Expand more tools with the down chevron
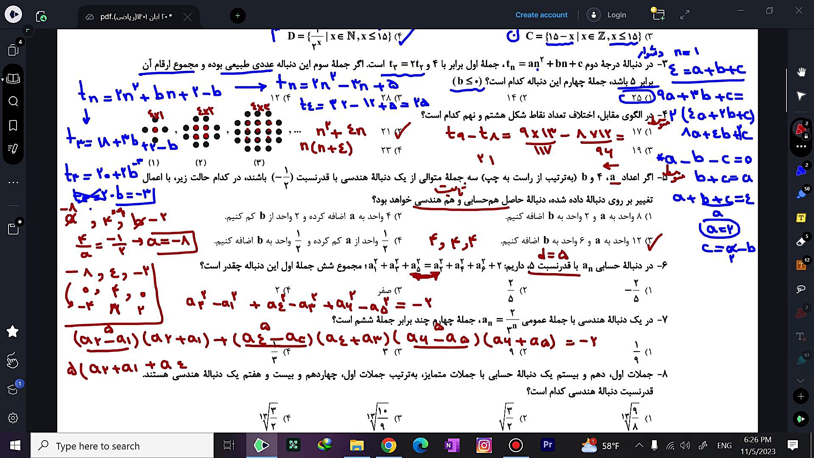Viewport: 814px width, 458px height. coord(800,380)
